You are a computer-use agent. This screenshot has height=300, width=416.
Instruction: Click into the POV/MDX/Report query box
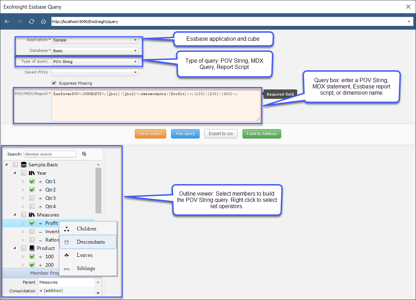click(156, 106)
